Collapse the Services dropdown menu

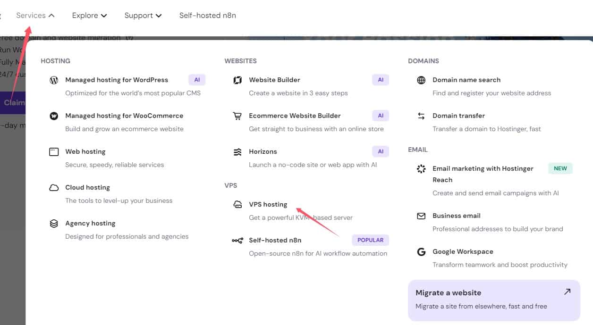35,16
